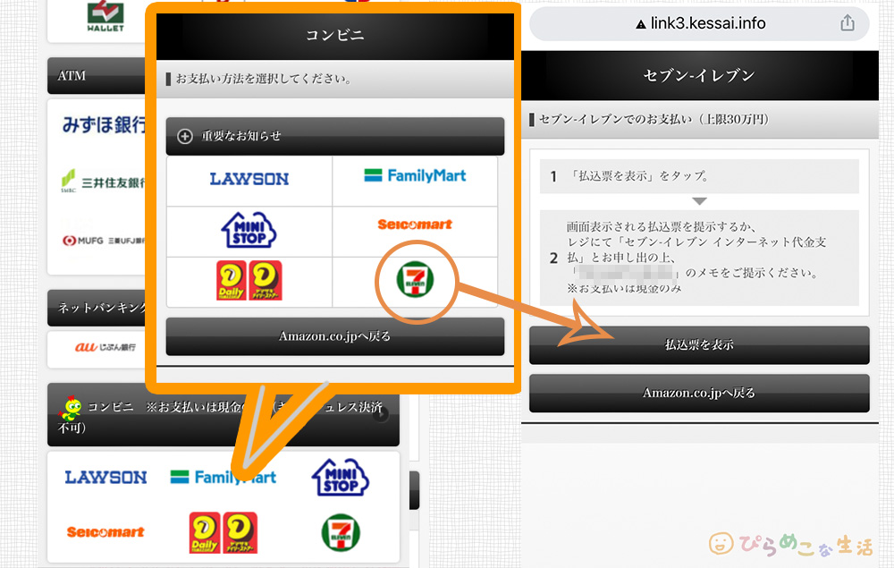Select LAWSON in the bottom convenience store list
Image resolution: width=894 pixels, height=568 pixels.
[x=105, y=478]
